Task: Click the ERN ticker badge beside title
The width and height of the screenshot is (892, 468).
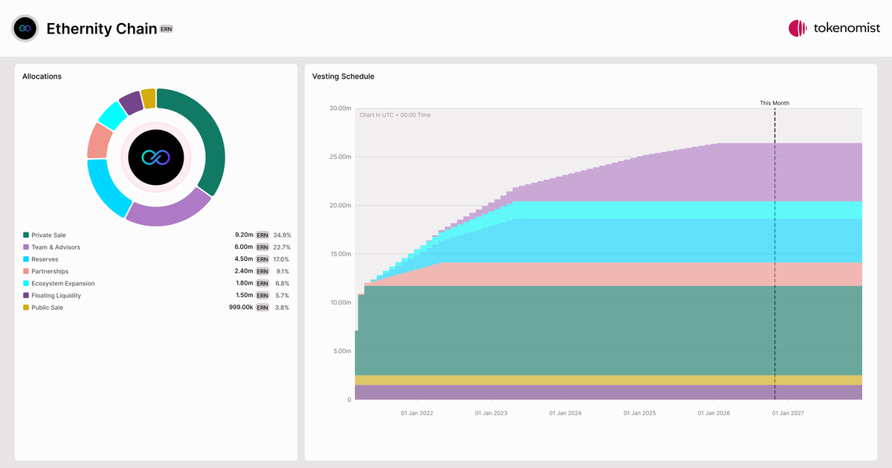Action: point(167,28)
